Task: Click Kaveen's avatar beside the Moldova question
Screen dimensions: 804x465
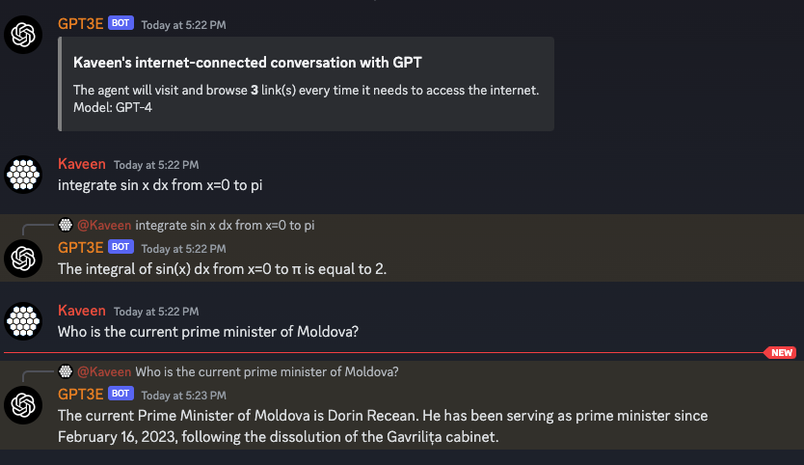Action: tap(23, 321)
